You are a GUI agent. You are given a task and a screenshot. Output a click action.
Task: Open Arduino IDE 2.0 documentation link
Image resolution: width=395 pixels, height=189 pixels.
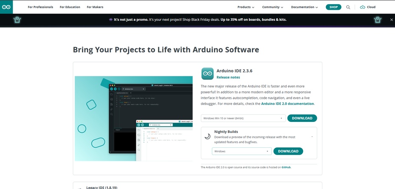coord(288,104)
